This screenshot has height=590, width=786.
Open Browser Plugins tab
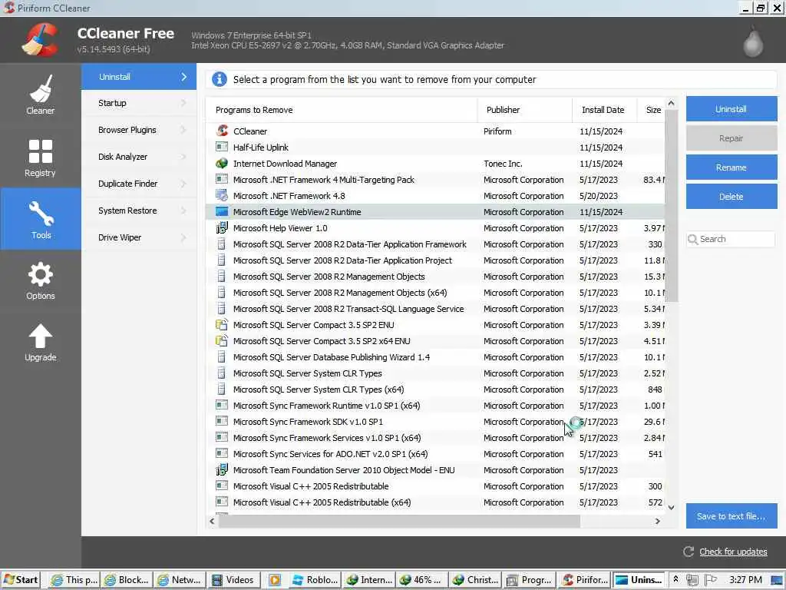point(139,130)
